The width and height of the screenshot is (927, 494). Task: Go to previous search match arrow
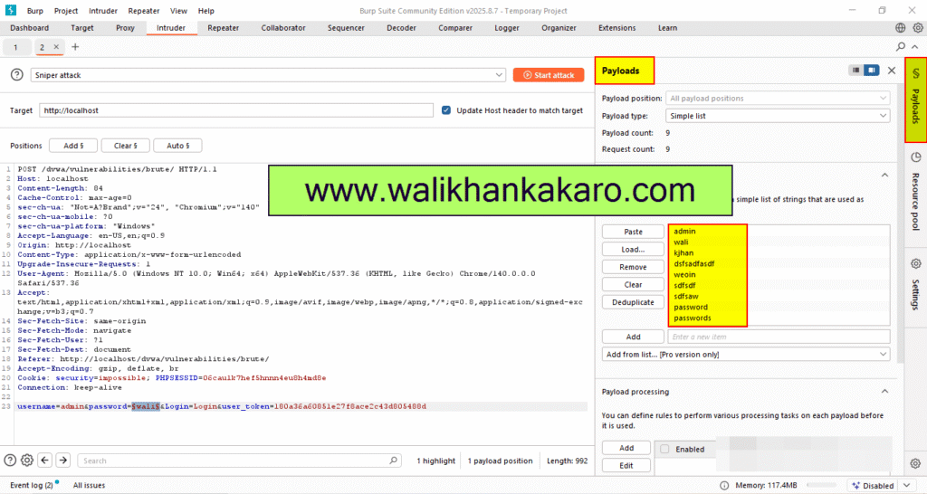point(45,461)
